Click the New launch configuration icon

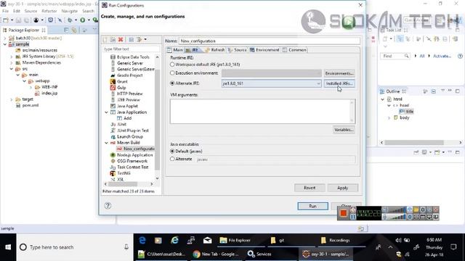tap(105, 40)
